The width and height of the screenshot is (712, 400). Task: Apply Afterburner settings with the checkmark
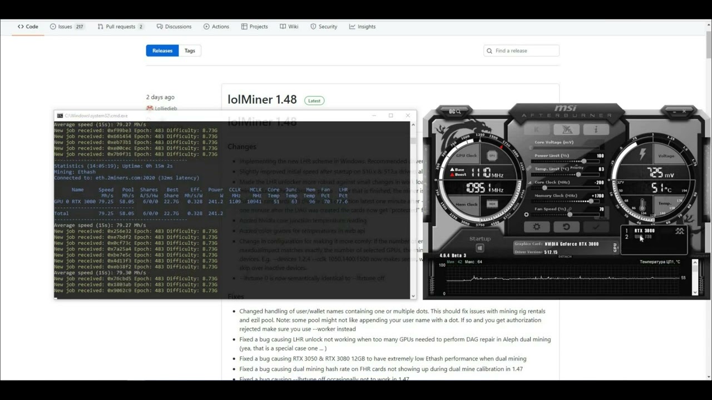[596, 227]
